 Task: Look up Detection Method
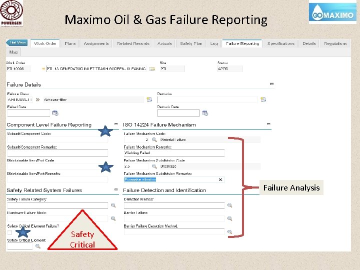229,205
